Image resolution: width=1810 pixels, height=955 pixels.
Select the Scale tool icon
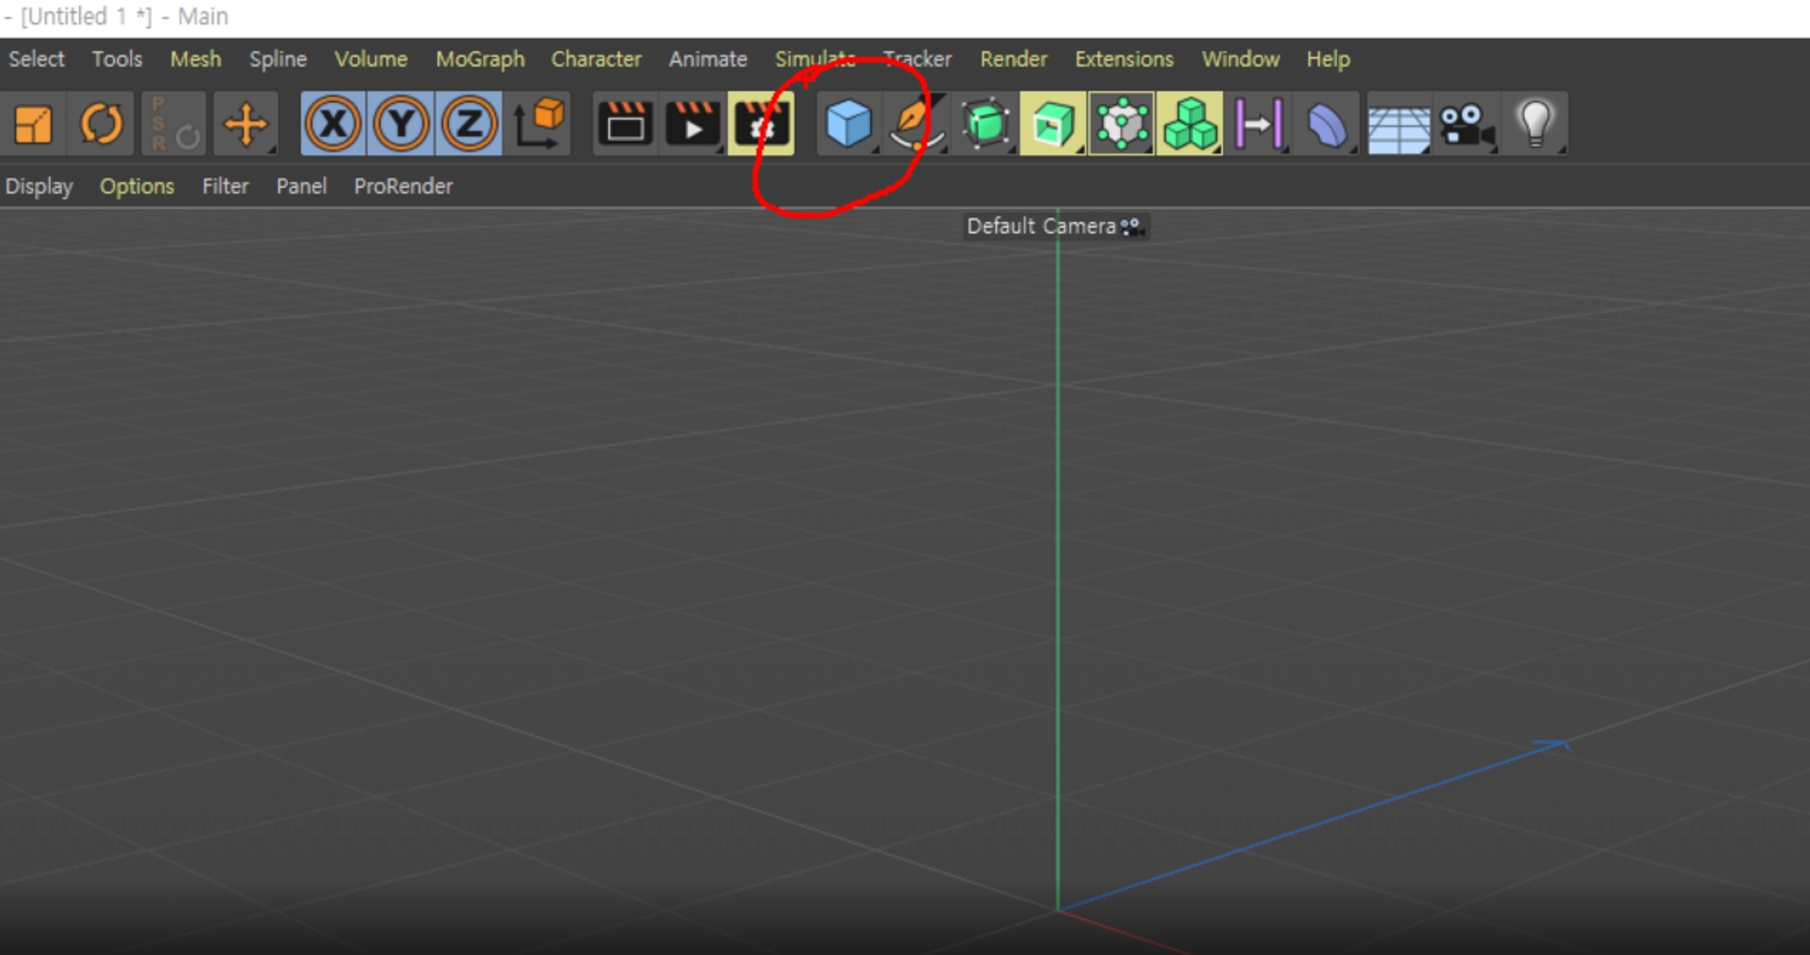(x=33, y=124)
